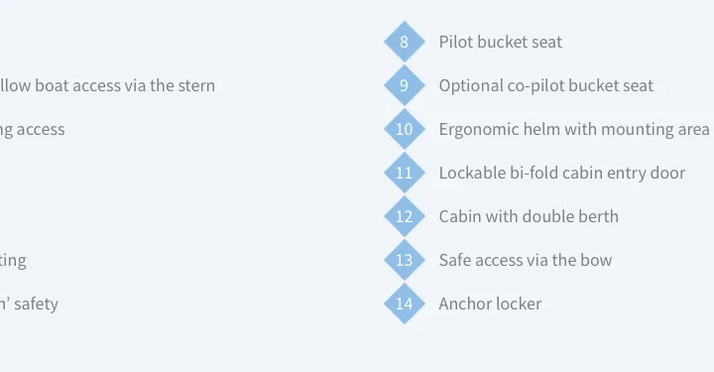Select 'Optional co-pilot bucket seat' text
The image size is (714, 372).
[546, 85]
